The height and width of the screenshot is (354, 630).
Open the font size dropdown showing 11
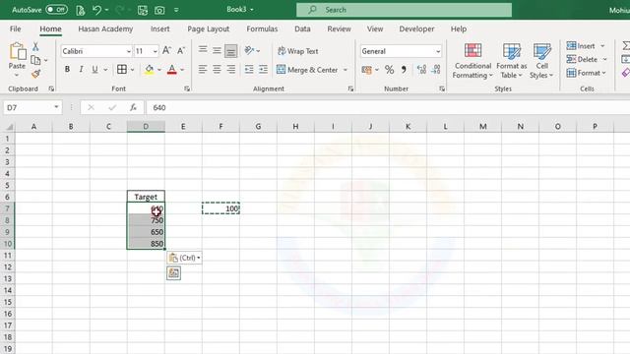(156, 51)
